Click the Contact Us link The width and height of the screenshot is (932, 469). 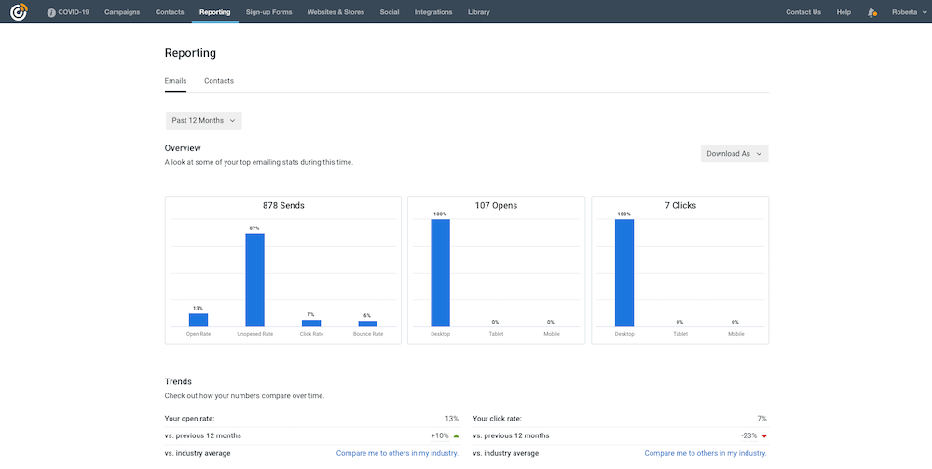click(803, 12)
